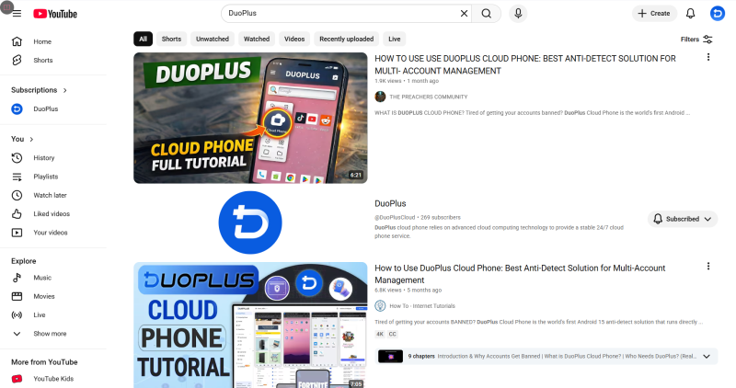Open the hamburger guide menu

click(x=17, y=13)
